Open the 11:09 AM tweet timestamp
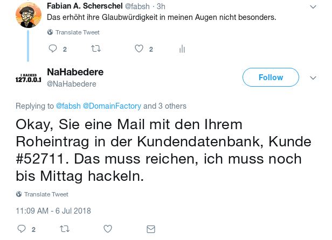Image resolution: width=332 pixels, height=240 pixels. click(x=53, y=210)
